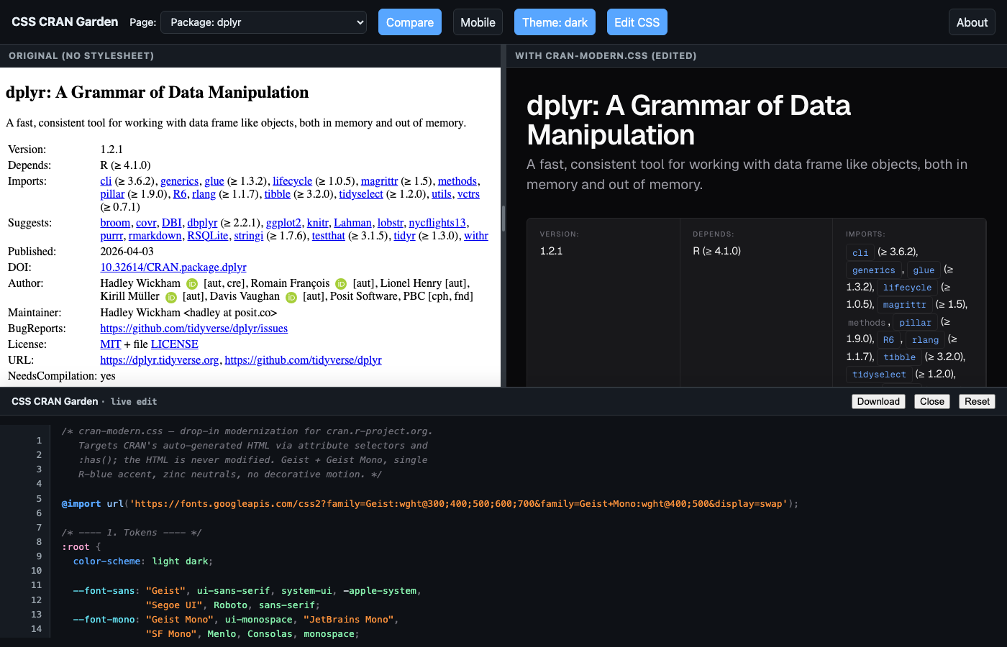
Task: Click the styled dplyr heading
Action: 688,120
